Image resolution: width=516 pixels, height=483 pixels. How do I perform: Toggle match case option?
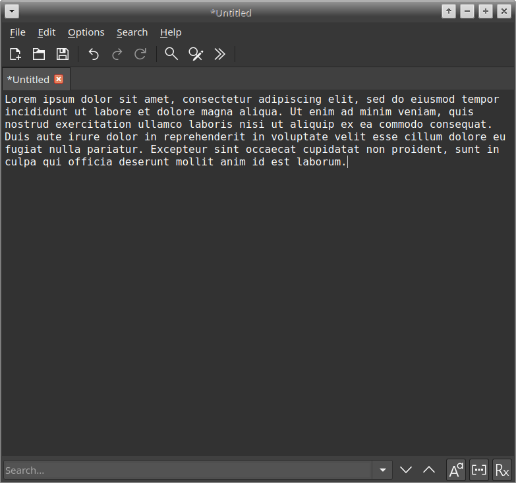click(x=456, y=470)
